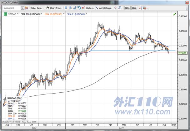190x131 pixels.
Task: Click the zoom in magnifier icon
Action: tap(66, 8)
